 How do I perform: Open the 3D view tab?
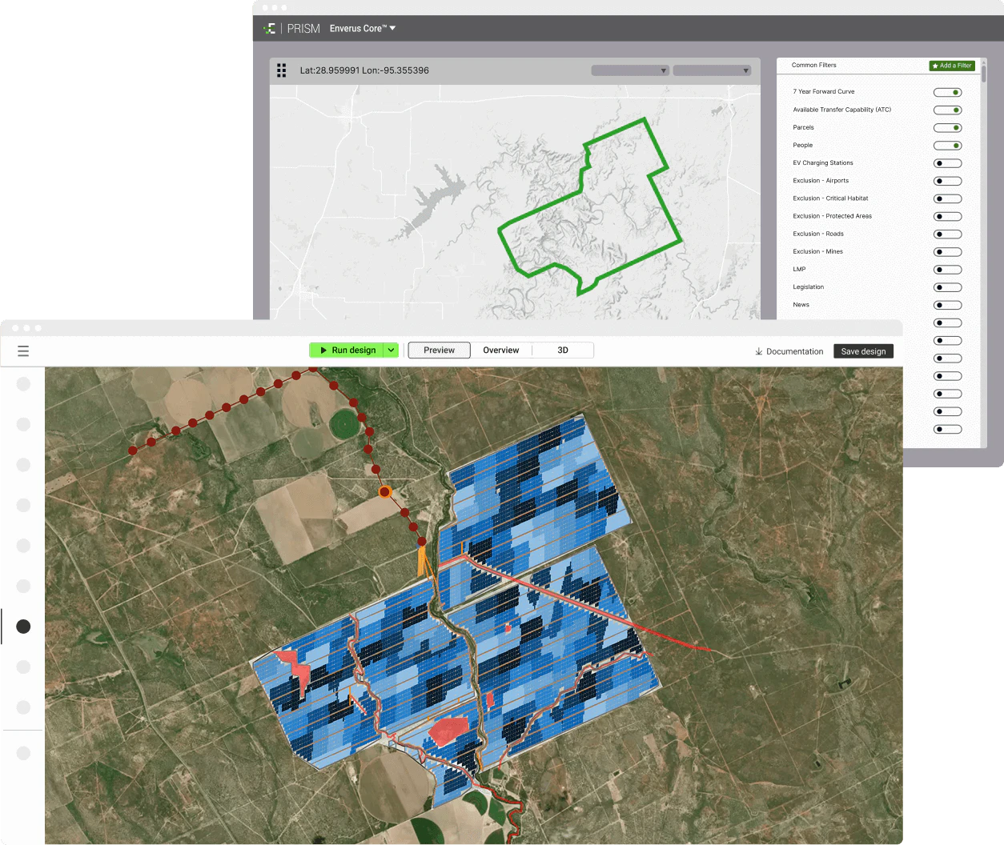click(563, 350)
